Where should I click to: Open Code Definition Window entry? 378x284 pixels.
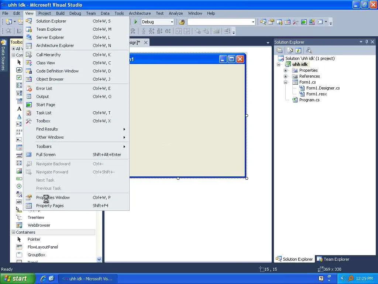coord(76,71)
